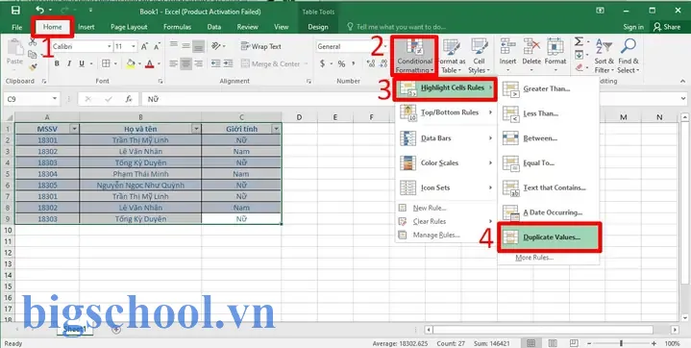Select Center horizontal alignment
This screenshot has height=348, width=691.
tap(186, 64)
